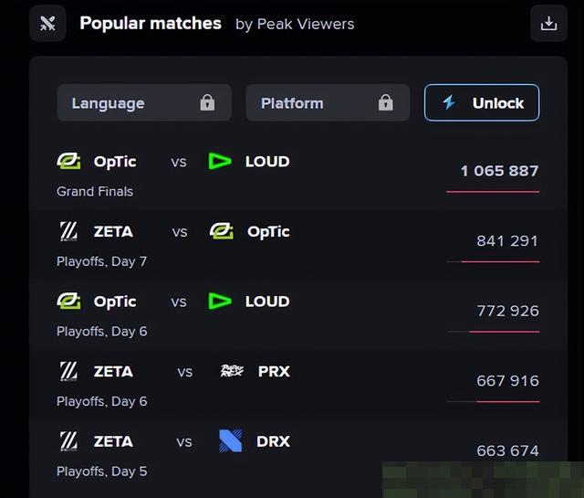Open the Language filter dropdown

(144, 102)
